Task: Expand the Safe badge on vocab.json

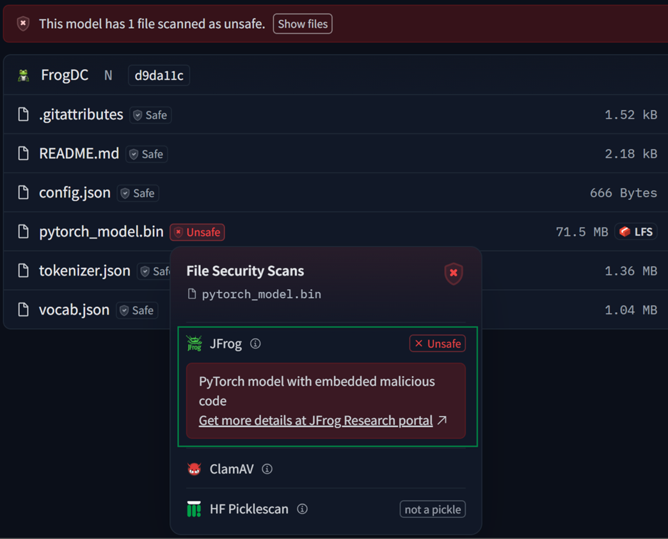Action: pos(136,309)
